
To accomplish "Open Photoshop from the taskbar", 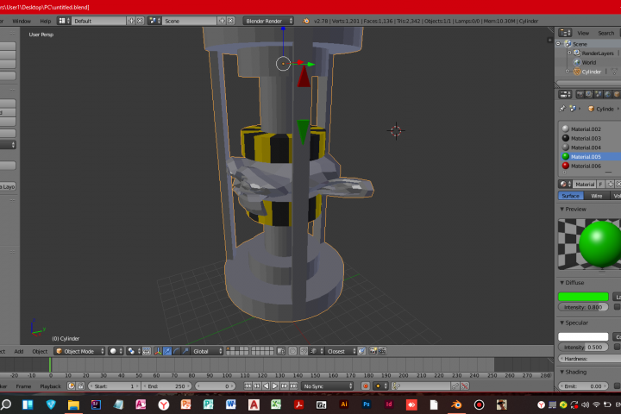I will [367, 405].
